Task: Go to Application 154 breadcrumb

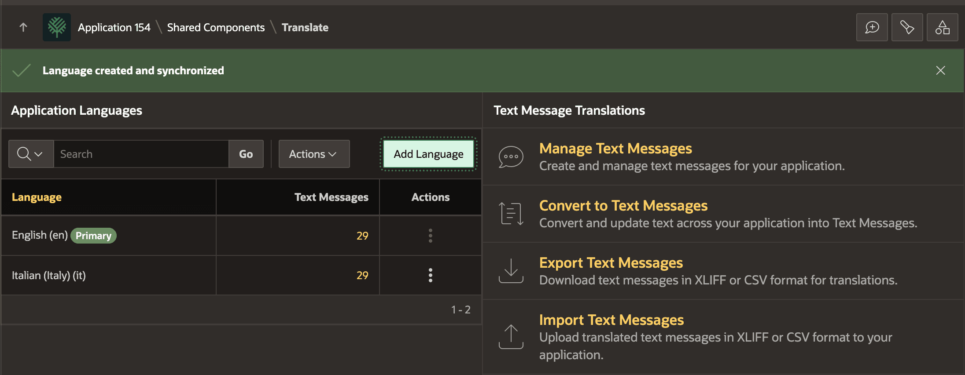Action: coord(114,27)
